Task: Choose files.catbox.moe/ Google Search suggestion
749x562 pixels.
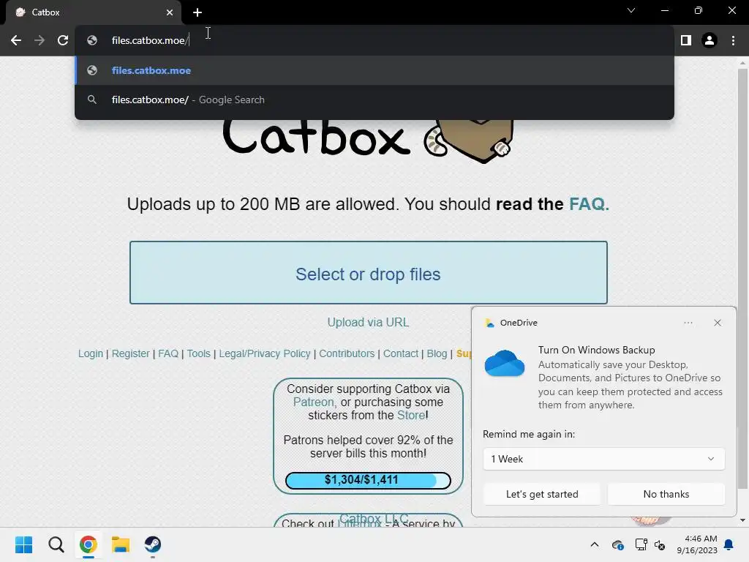Action: click(x=374, y=100)
